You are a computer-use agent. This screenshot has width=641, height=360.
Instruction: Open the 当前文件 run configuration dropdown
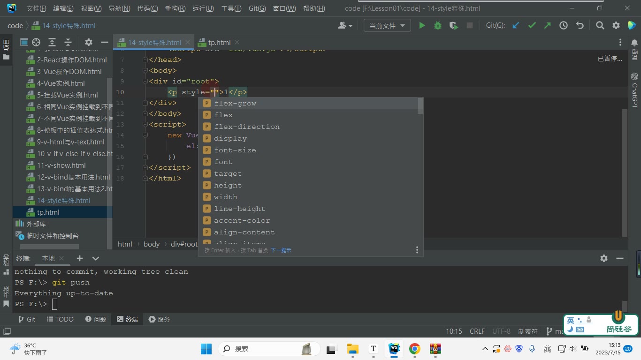coord(387,26)
